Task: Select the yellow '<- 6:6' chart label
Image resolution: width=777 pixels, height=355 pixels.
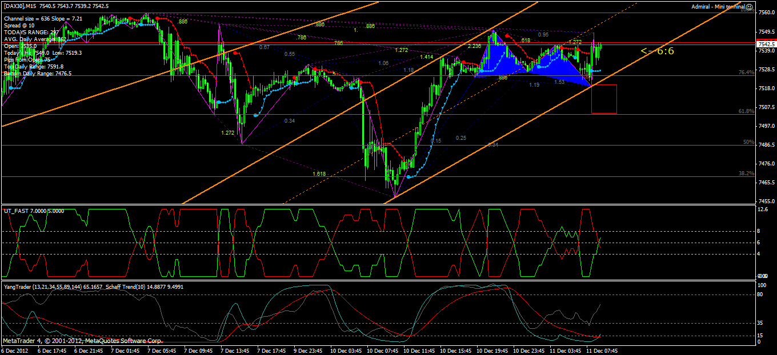Action: (x=657, y=51)
